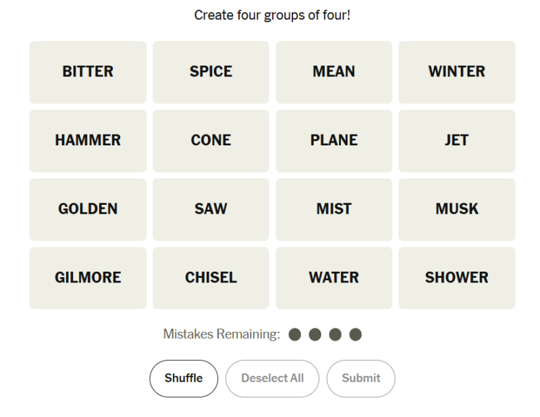Select the GOLDEN tile
540x417 pixels.
tap(88, 210)
